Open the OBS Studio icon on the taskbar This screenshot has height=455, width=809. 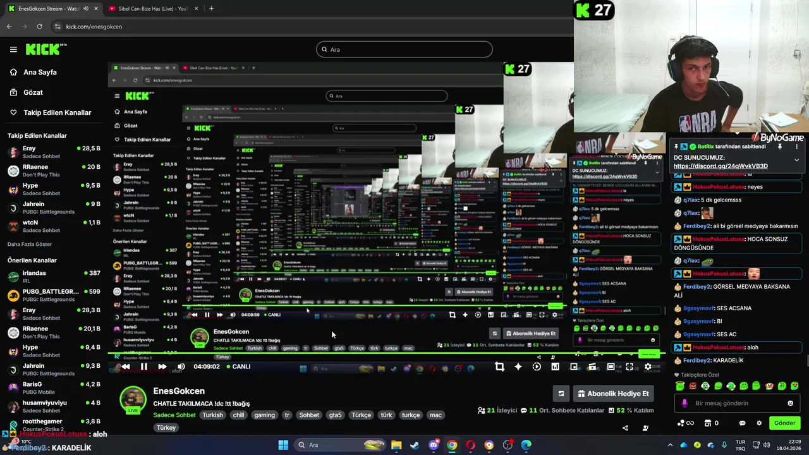pyautogui.click(x=508, y=445)
